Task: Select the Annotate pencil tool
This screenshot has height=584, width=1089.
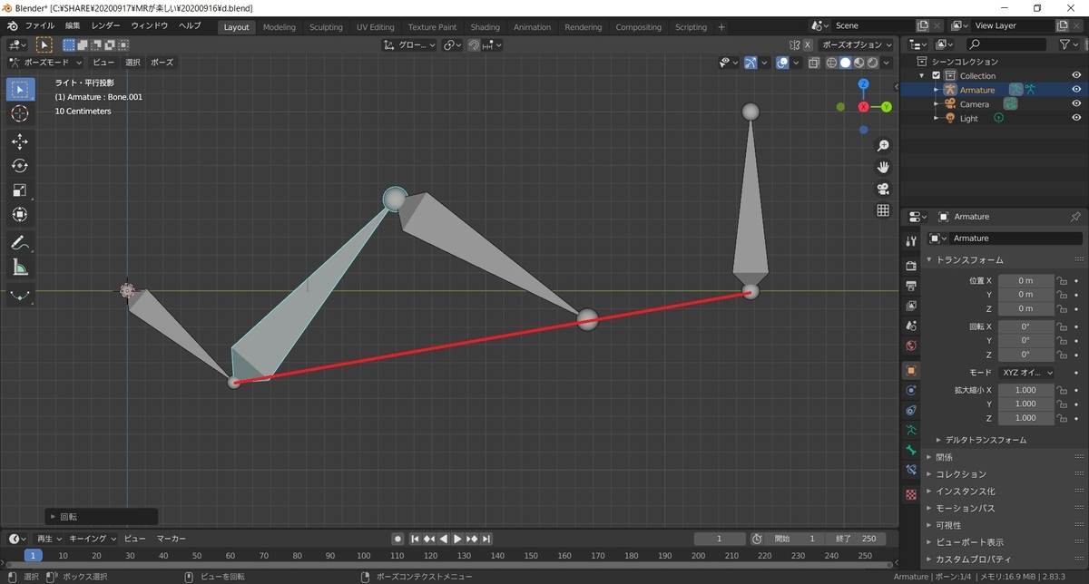Action: point(20,242)
